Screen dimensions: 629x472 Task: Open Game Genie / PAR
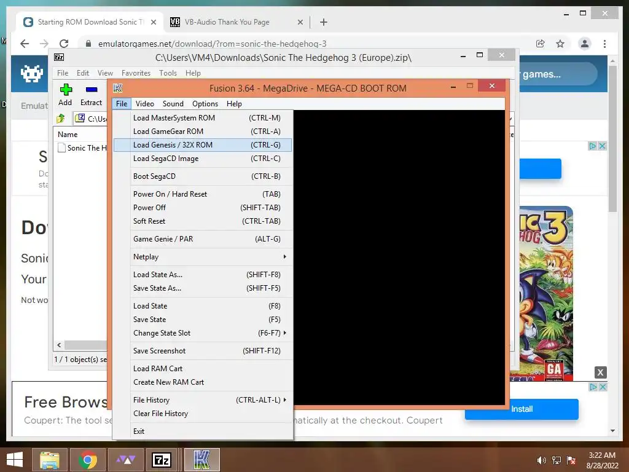click(203, 239)
